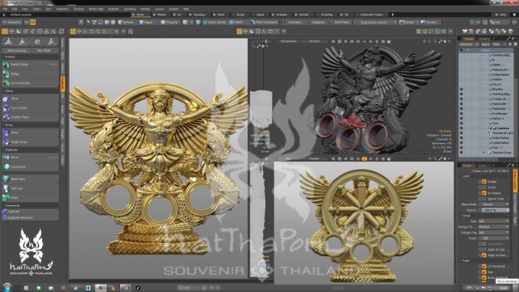Screen dimensions: 519x292
Task: Click the Symmetry button
Action: [293, 22]
